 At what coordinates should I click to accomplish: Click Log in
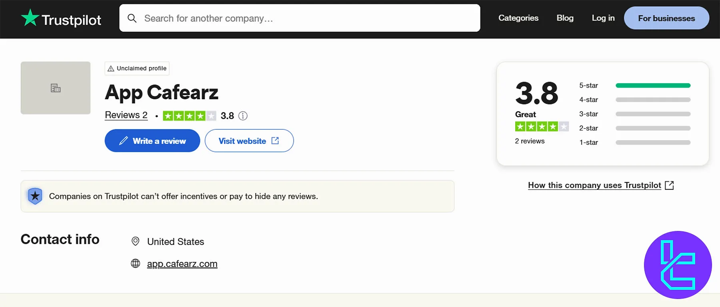point(603,18)
